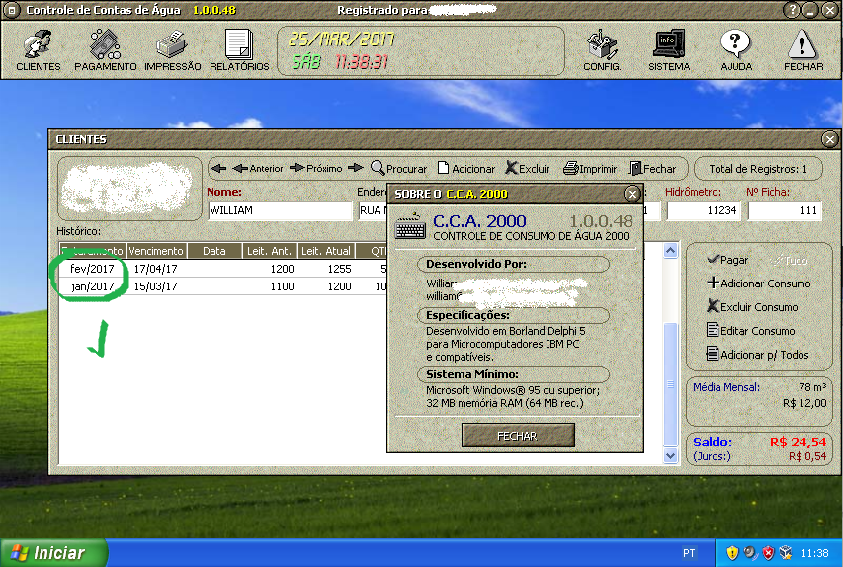Click history scrollbar up arrow
This screenshot has width=843, height=567.
point(670,251)
